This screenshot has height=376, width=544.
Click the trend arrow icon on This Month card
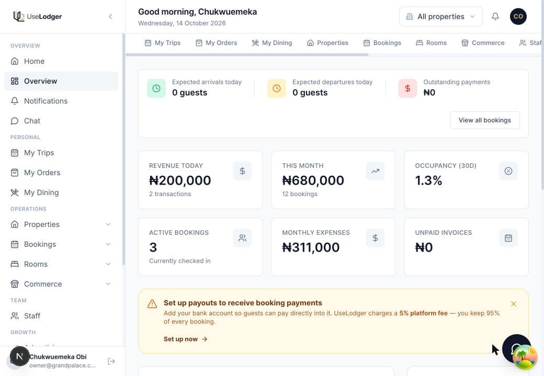375,170
